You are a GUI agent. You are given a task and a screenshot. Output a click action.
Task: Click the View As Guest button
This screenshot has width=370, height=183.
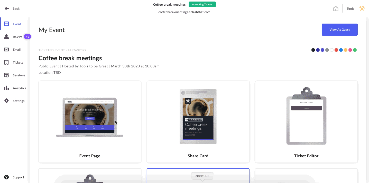tap(340, 30)
